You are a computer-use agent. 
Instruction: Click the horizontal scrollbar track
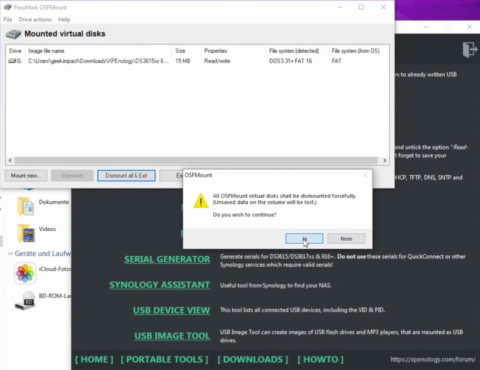[x=196, y=160]
